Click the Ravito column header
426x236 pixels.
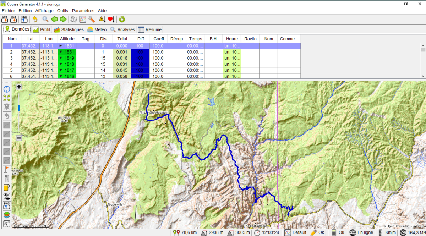250,39
